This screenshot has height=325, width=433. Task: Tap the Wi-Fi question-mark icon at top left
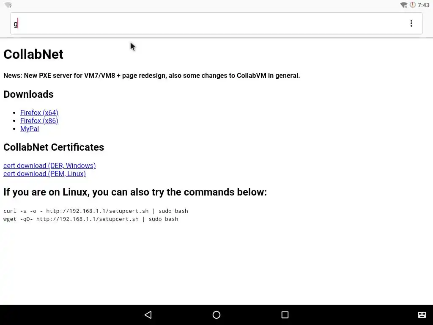pyautogui.click(x=8, y=5)
